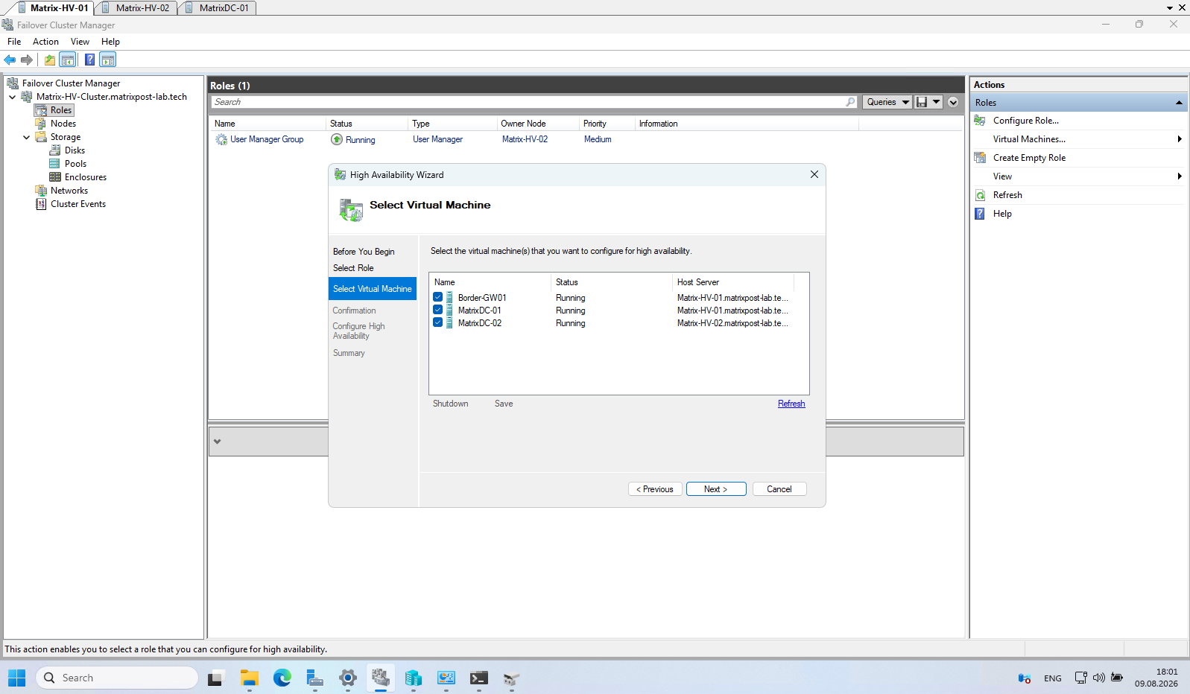Click Next in the High Availability Wizard

716,489
